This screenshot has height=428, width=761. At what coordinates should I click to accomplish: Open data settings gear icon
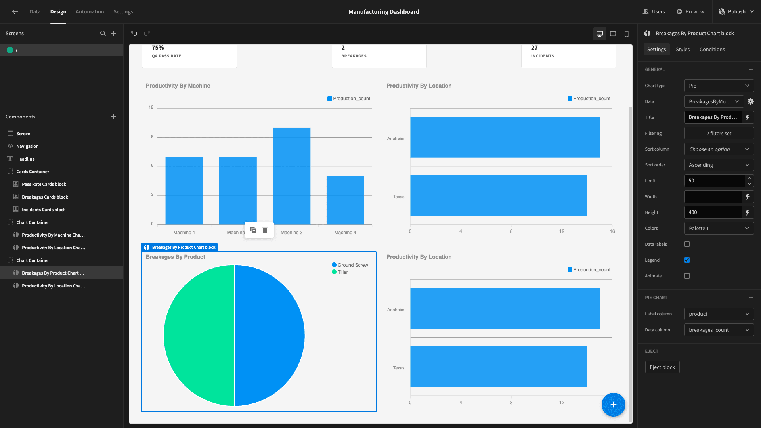(x=751, y=101)
